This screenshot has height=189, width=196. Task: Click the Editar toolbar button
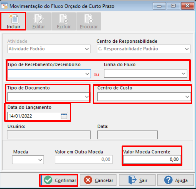tap(39, 21)
